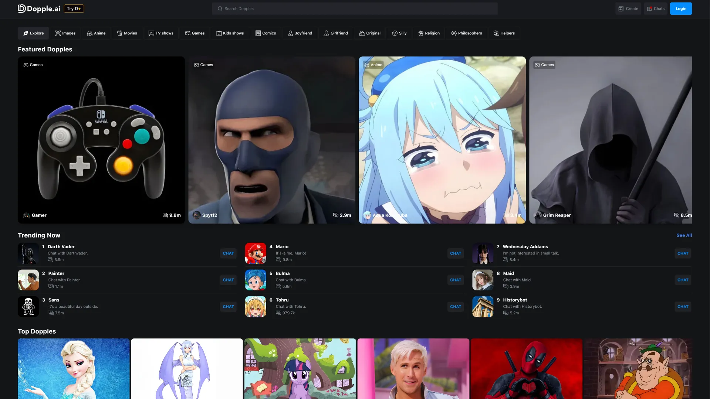Open the Elsa card in Top Dopples

click(74, 369)
